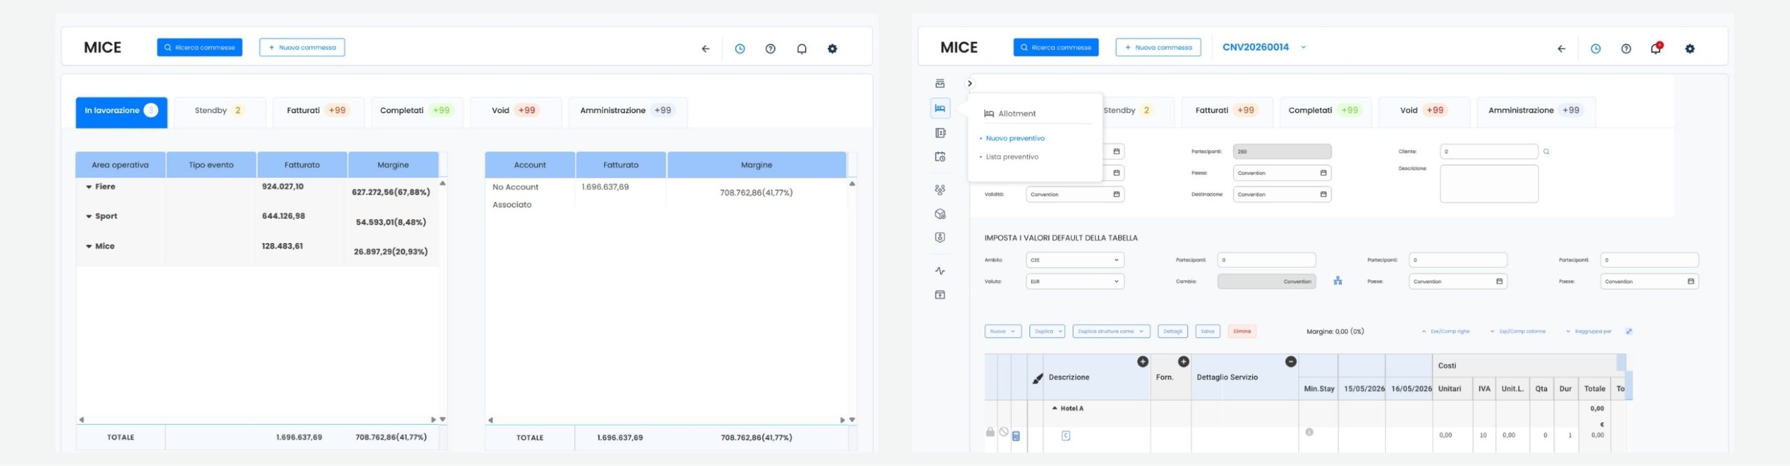The height and width of the screenshot is (466, 1790).
Task: Open the settings gear in the left panel
Action: [832, 49]
